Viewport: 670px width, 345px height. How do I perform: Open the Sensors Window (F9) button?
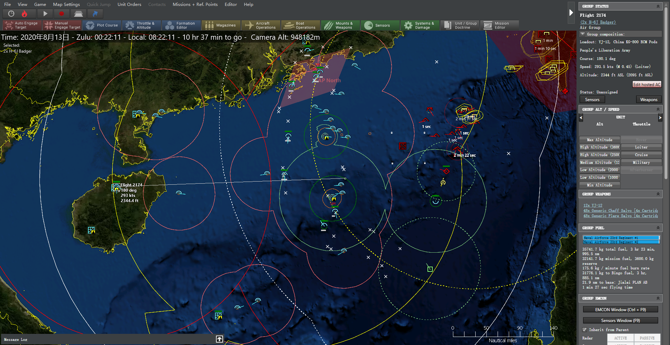(620, 320)
